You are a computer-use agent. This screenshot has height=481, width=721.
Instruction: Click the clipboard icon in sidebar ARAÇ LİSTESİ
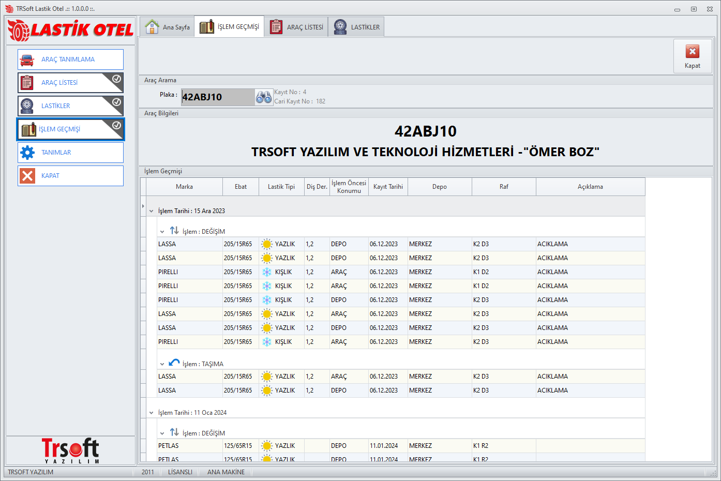(x=27, y=83)
